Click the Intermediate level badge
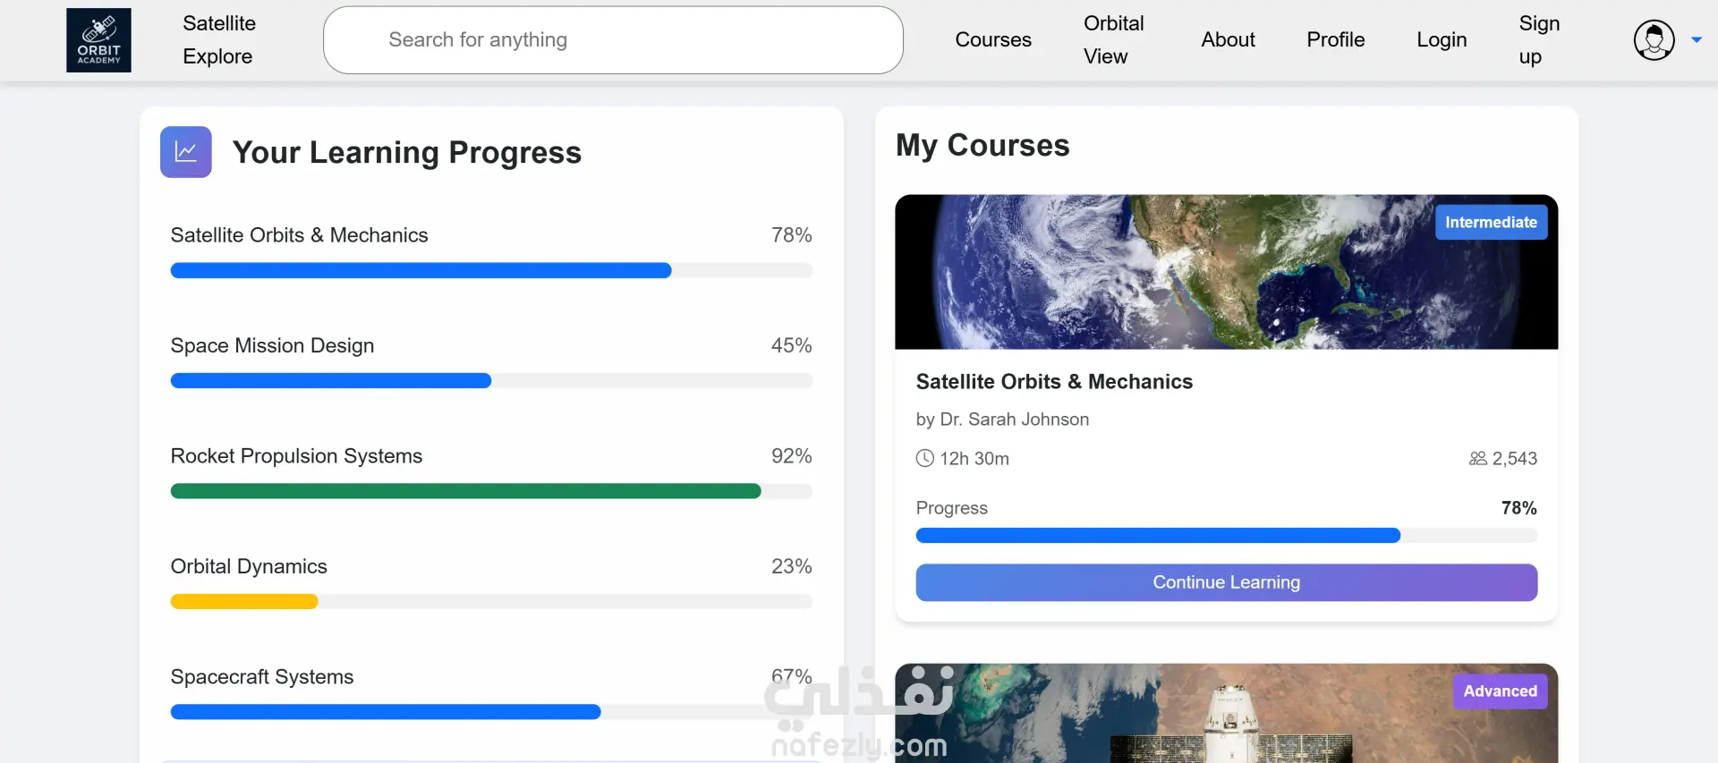This screenshot has height=763, width=1718. (1491, 223)
